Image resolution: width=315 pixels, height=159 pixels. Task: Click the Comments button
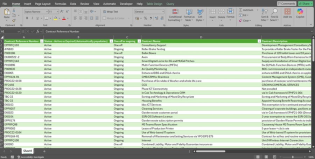point(286,4)
